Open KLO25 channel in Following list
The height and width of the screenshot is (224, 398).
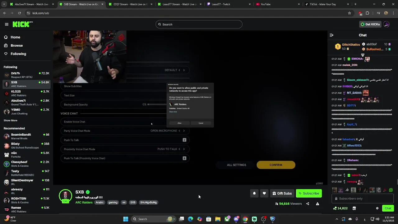(x=26, y=93)
